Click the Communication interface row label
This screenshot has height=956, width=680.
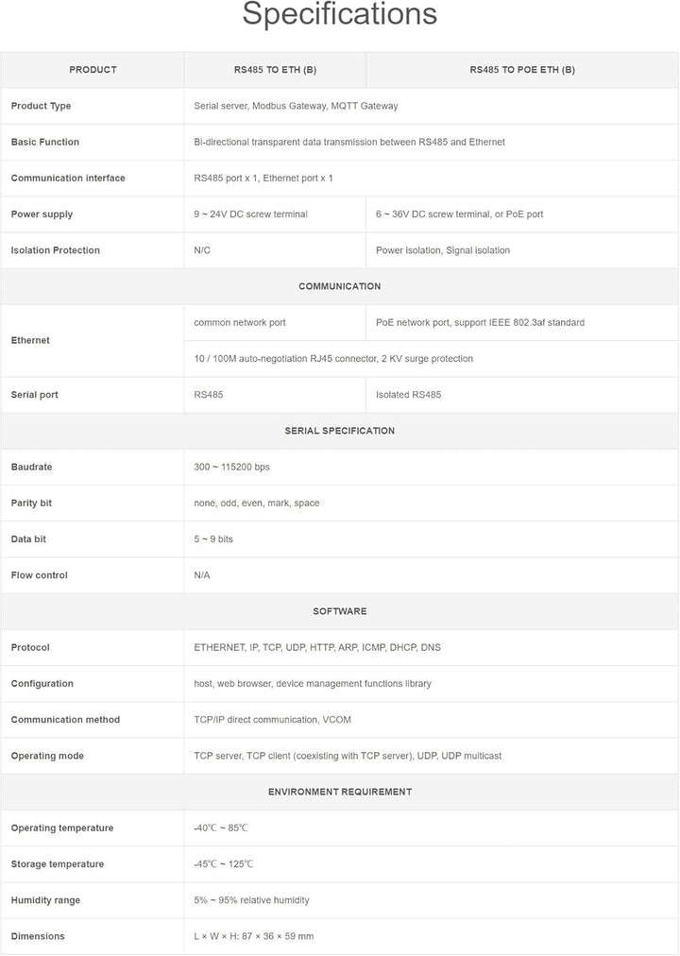click(x=68, y=178)
